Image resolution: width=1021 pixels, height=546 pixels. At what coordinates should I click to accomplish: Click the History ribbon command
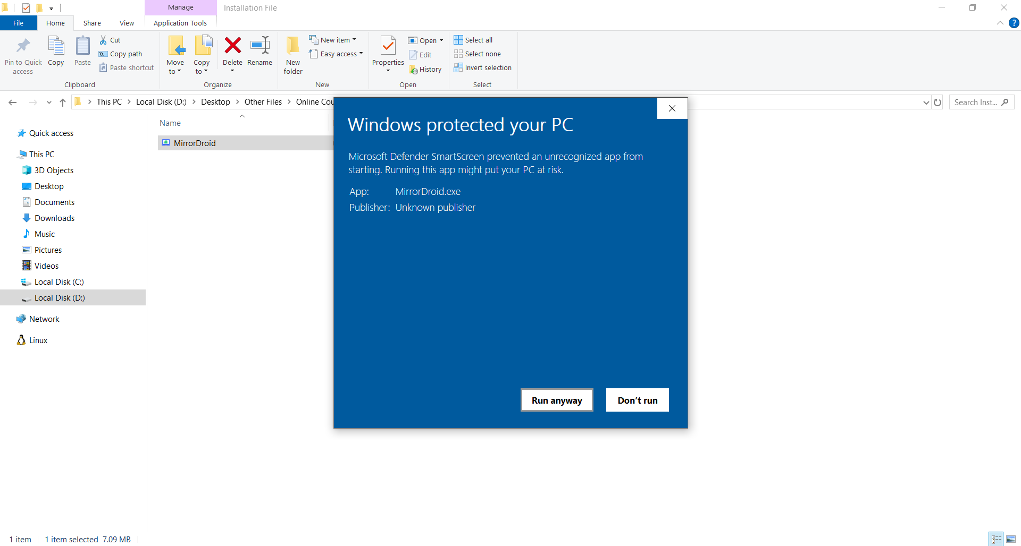click(425, 69)
